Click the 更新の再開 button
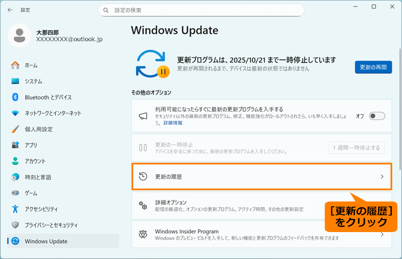 click(373, 67)
